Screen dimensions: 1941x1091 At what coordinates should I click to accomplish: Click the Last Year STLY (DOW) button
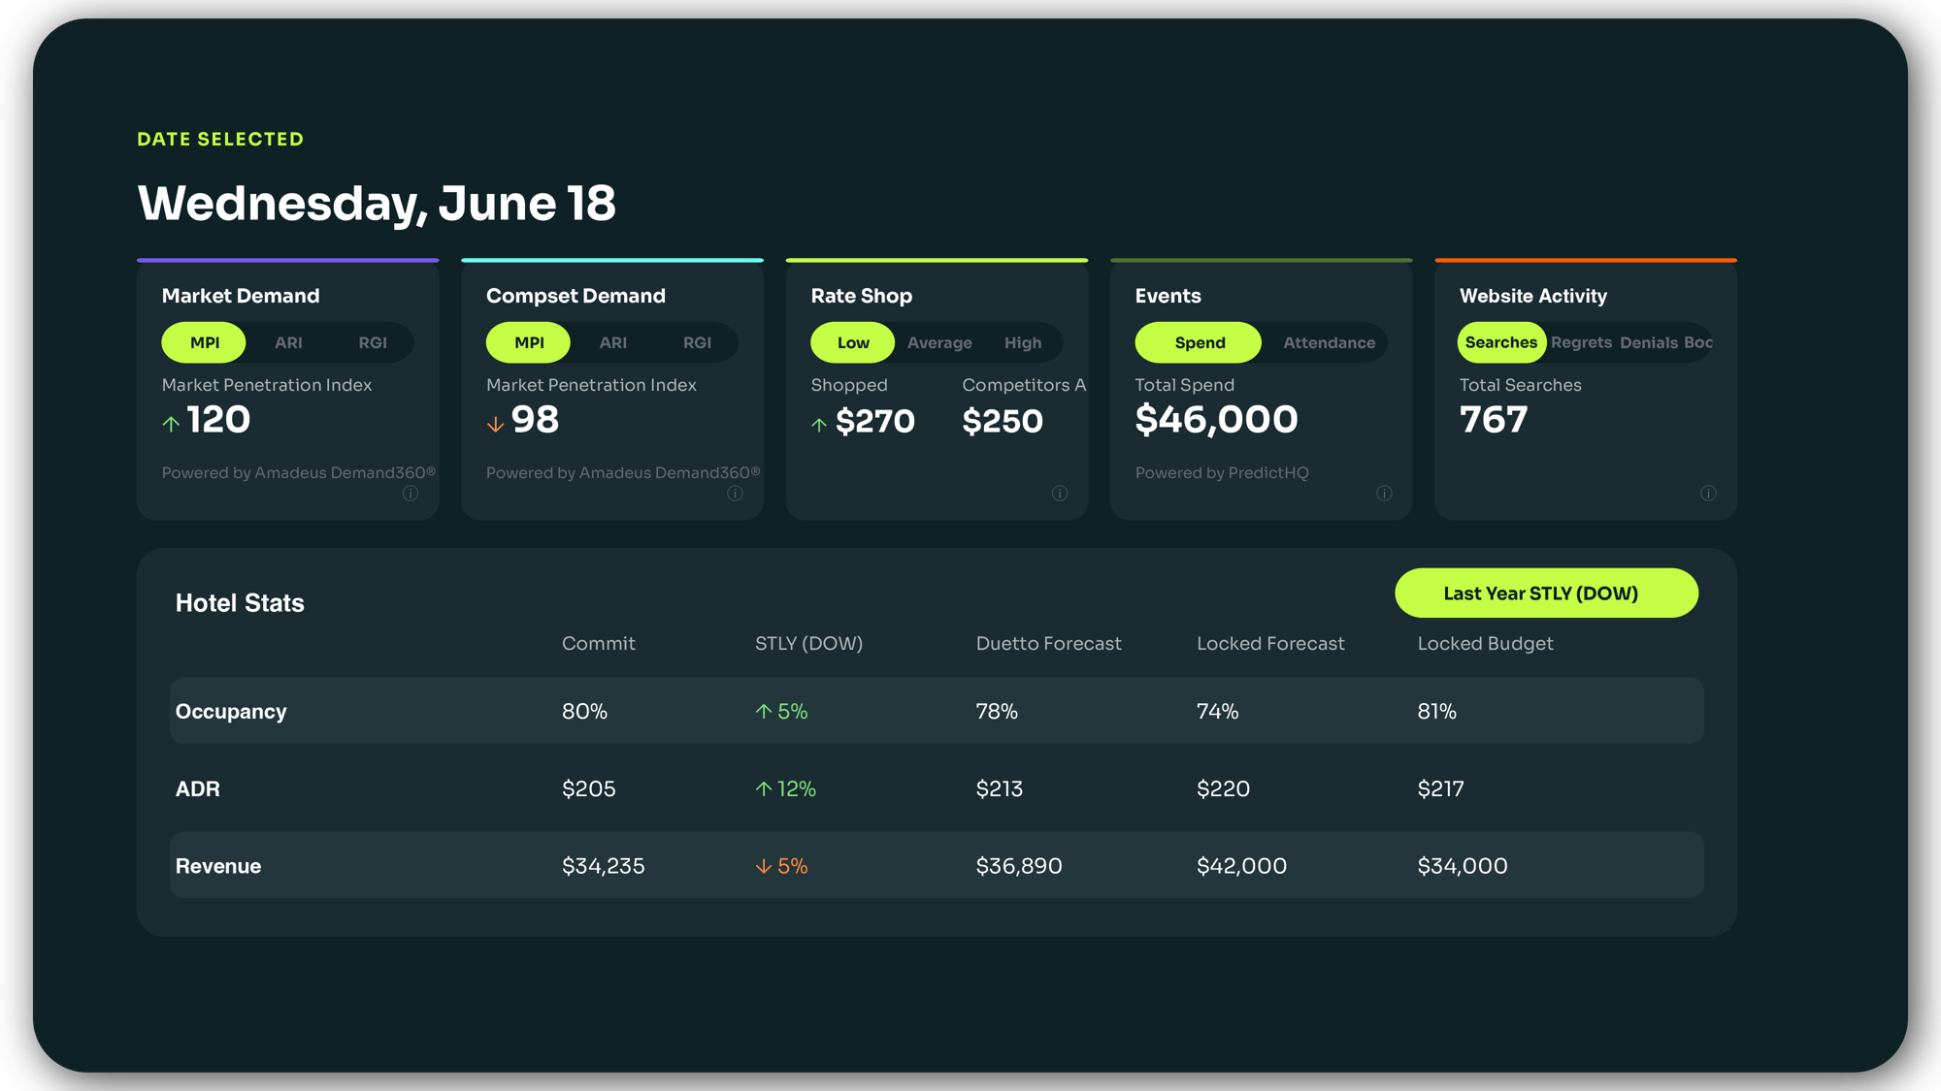pos(1547,594)
